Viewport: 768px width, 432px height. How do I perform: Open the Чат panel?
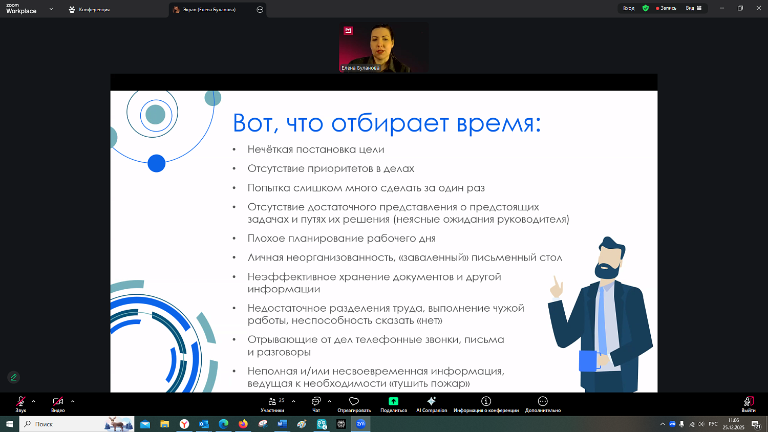[x=315, y=404]
